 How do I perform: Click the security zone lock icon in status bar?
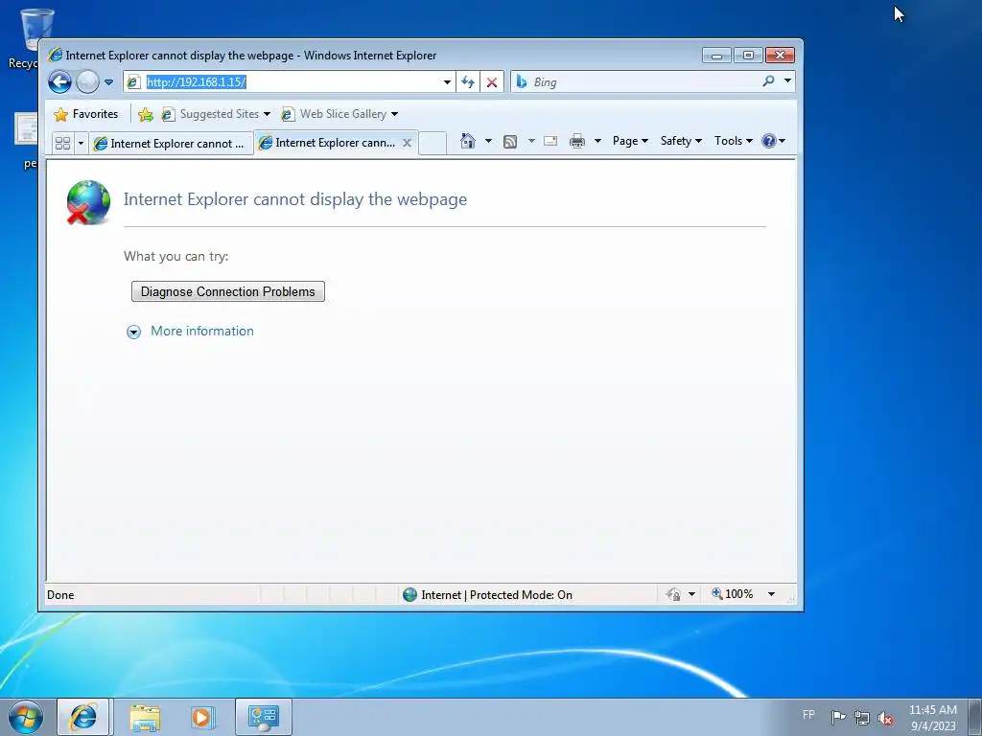point(674,594)
